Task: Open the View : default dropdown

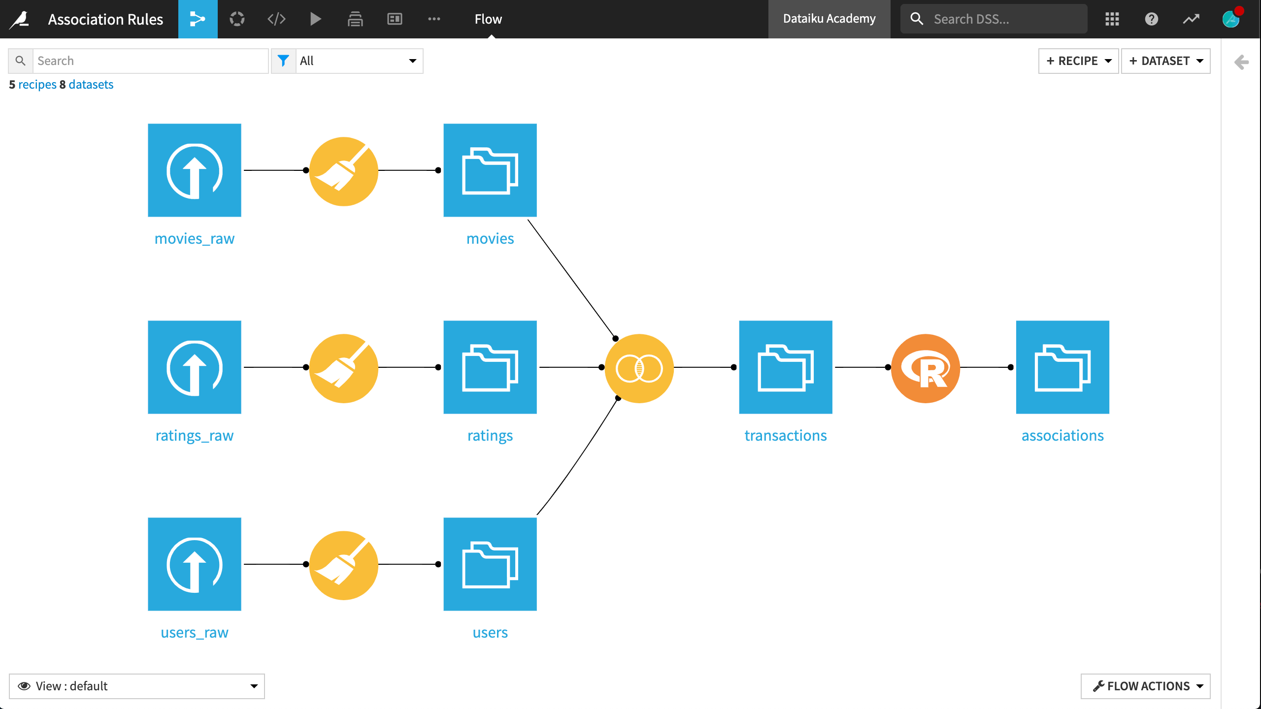Action: coord(137,686)
